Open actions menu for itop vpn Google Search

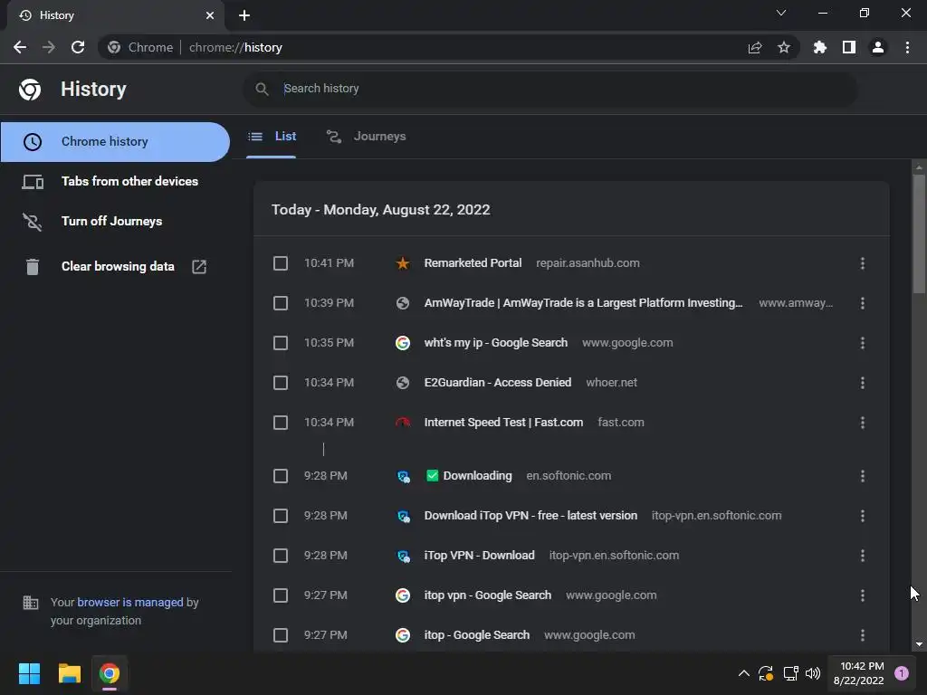tap(863, 595)
